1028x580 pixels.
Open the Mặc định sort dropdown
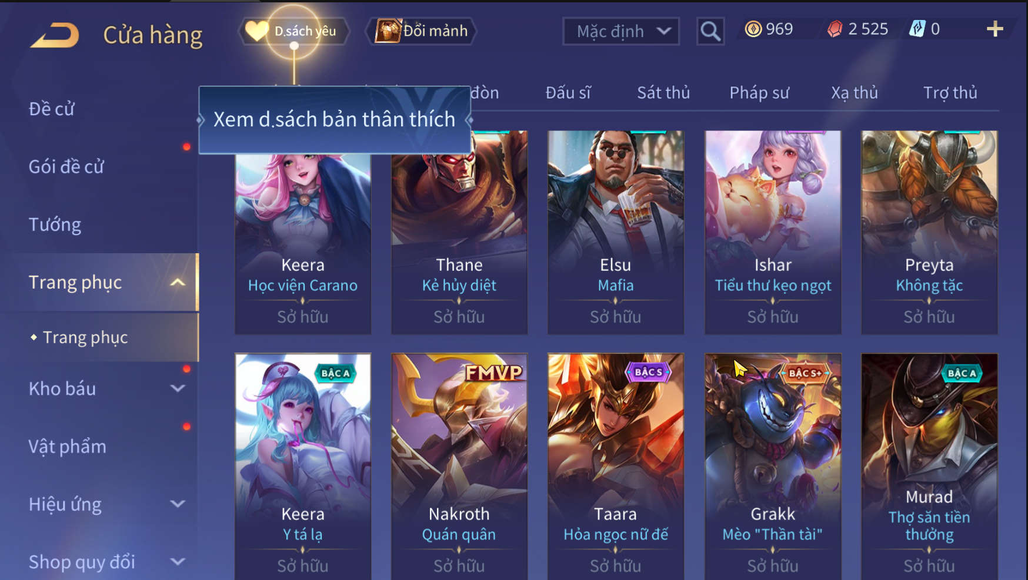pyautogui.click(x=621, y=31)
